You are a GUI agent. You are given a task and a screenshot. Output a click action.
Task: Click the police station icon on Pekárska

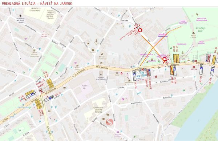96,41
